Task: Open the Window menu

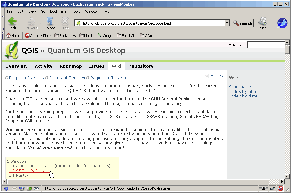Action: point(91,12)
